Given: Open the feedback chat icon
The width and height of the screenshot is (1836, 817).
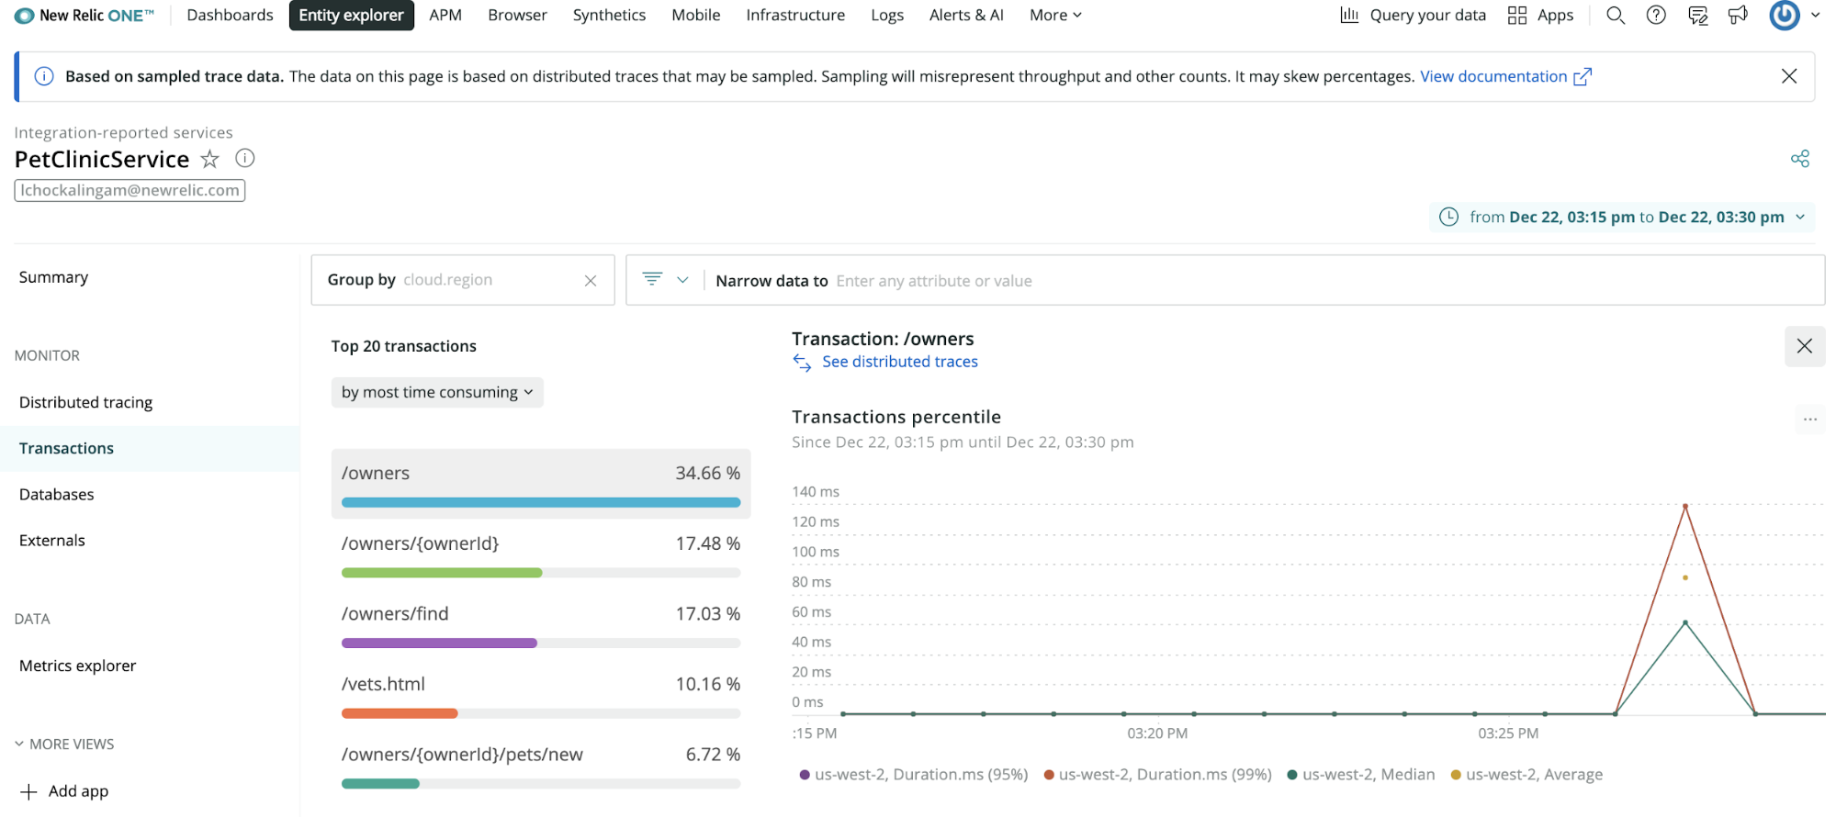Looking at the screenshot, I should 1697,15.
